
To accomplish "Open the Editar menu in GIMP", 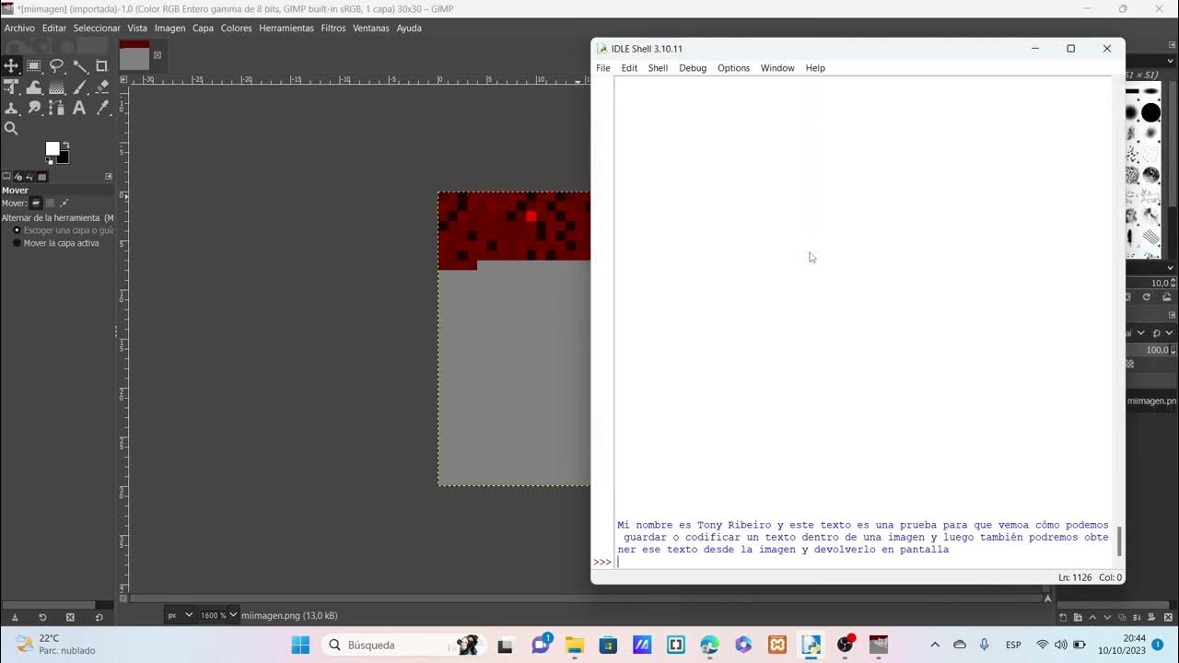I will click(54, 28).
